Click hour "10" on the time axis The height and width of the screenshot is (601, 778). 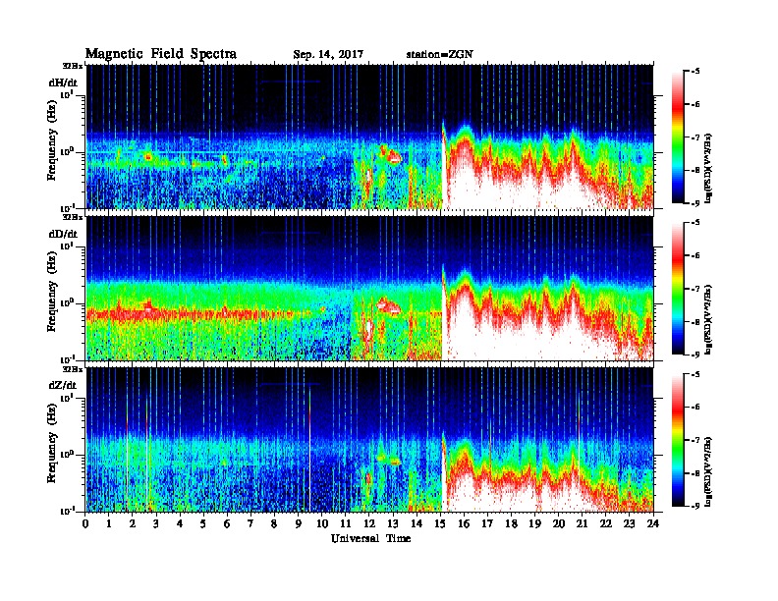pos(322,523)
